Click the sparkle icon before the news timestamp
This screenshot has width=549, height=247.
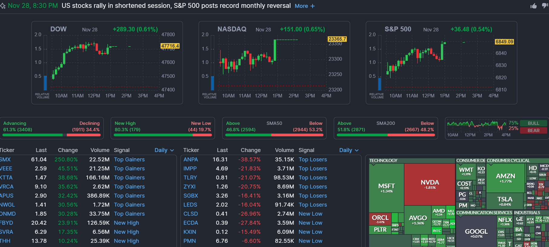tap(3, 6)
